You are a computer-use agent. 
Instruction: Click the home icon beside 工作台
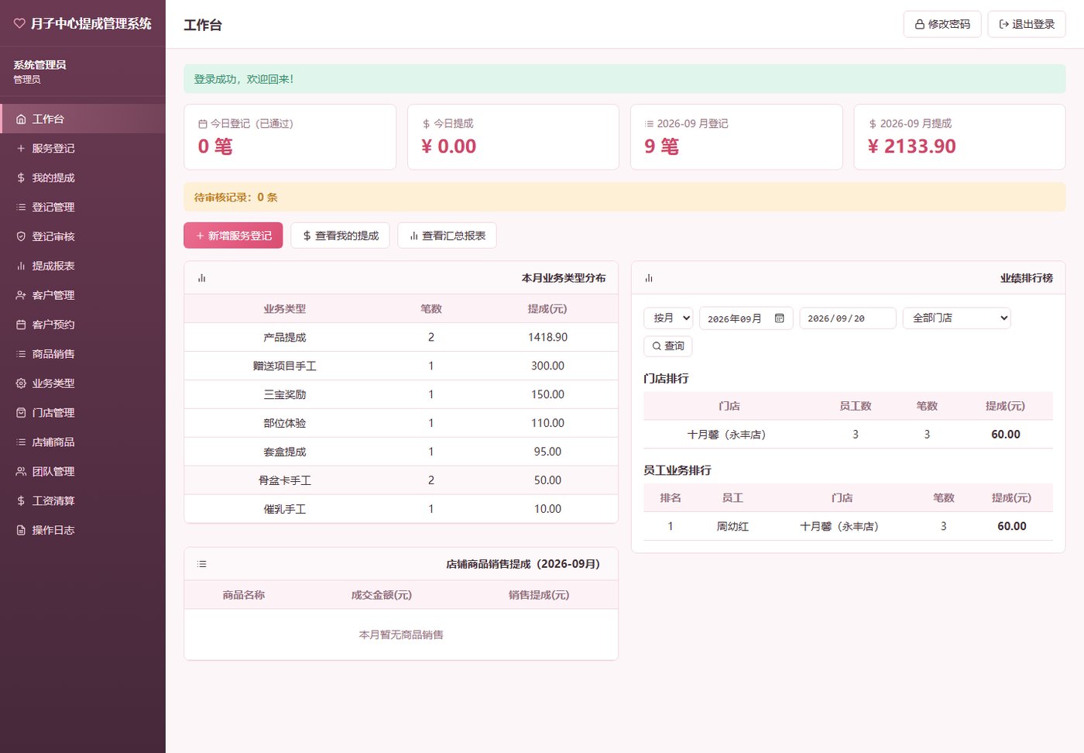pos(21,119)
